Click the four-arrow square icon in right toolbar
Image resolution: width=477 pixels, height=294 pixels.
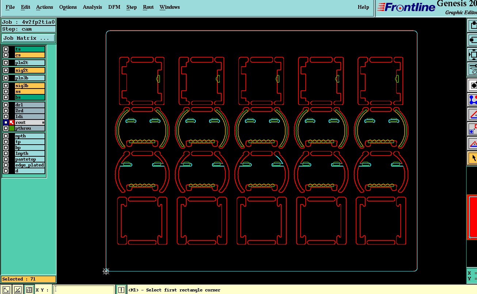tap(473, 55)
